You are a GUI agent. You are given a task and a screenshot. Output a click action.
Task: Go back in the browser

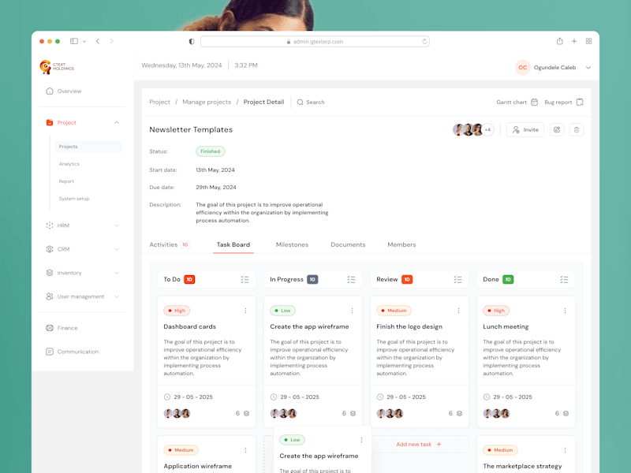tap(98, 41)
